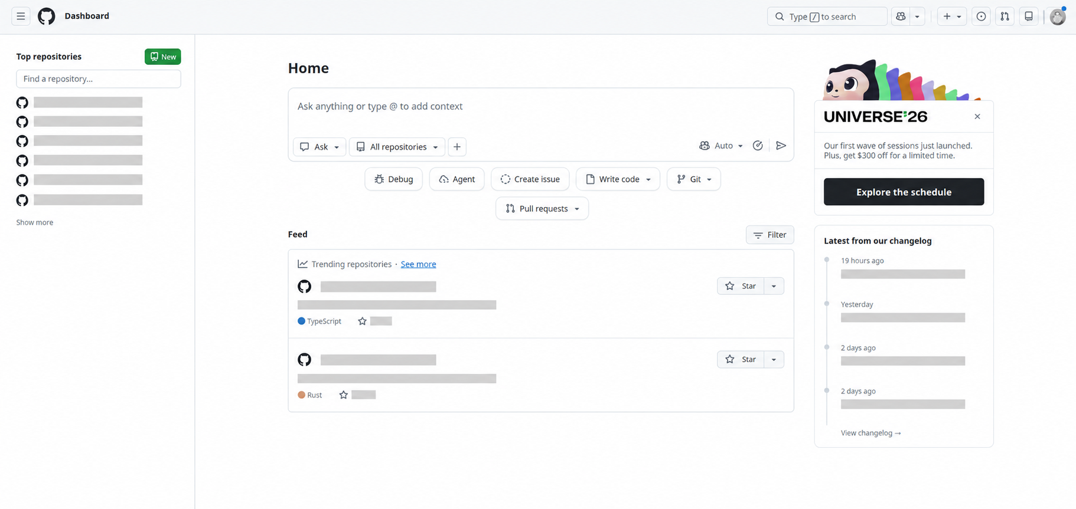Viewport: 1076px width, 509px height.
Task: Open the user avatar menu
Action: tap(1057, 17)
